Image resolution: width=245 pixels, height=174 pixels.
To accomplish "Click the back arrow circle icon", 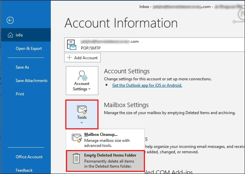I will (10, 20).
